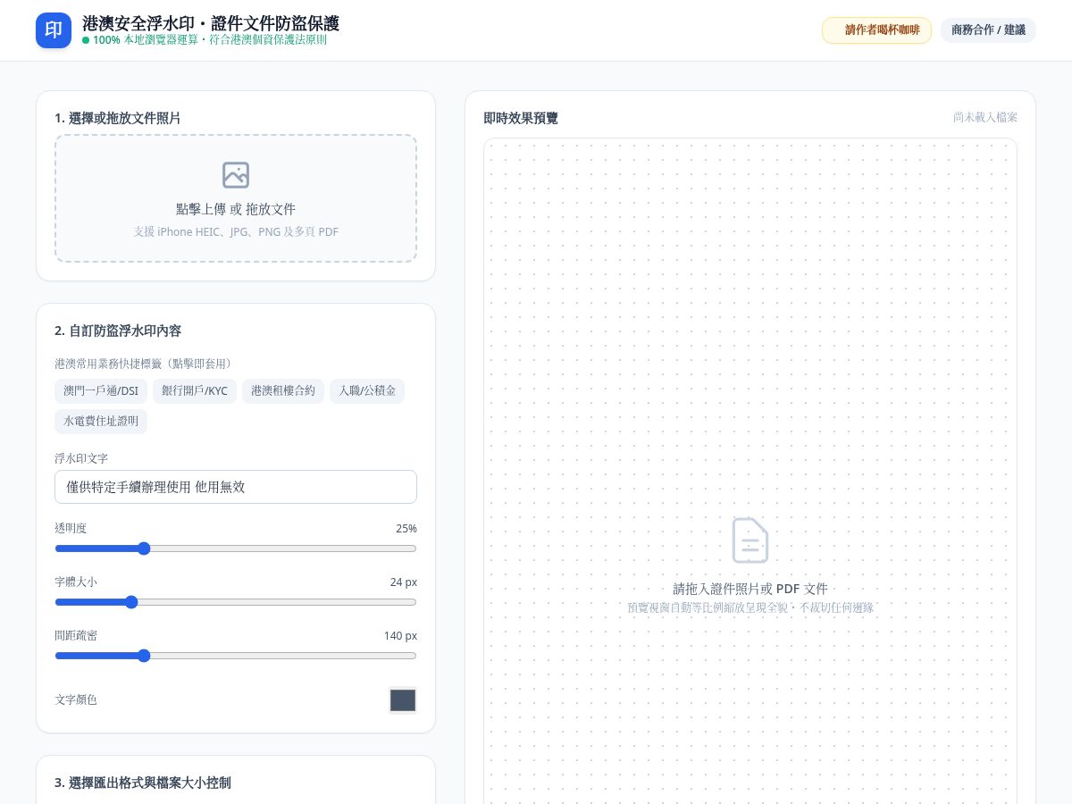Click the 尚未載入檔案 status text
Image resolution: width=1072 pixels, height=804 pixels.
tap(985, 117)
